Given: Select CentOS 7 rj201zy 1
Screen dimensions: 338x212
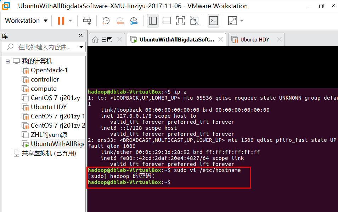Looking at the screenshot, I should (x=57, y=116).
